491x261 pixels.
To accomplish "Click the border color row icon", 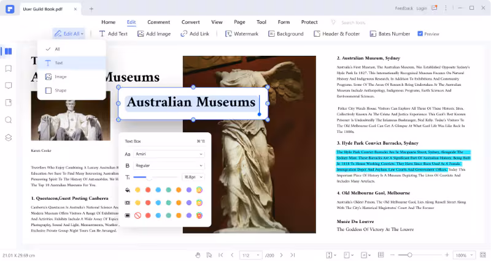I will point(128,203).
